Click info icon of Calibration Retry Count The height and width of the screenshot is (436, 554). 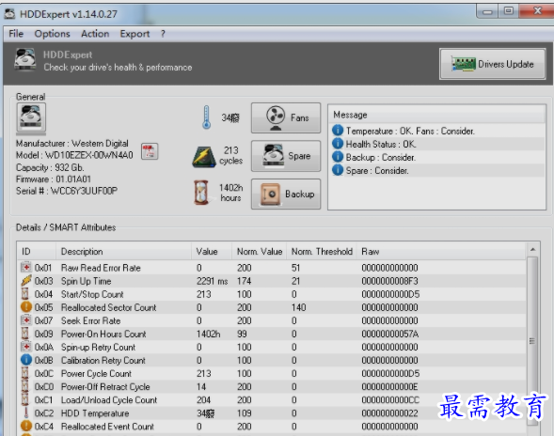(x=26, y=360)
